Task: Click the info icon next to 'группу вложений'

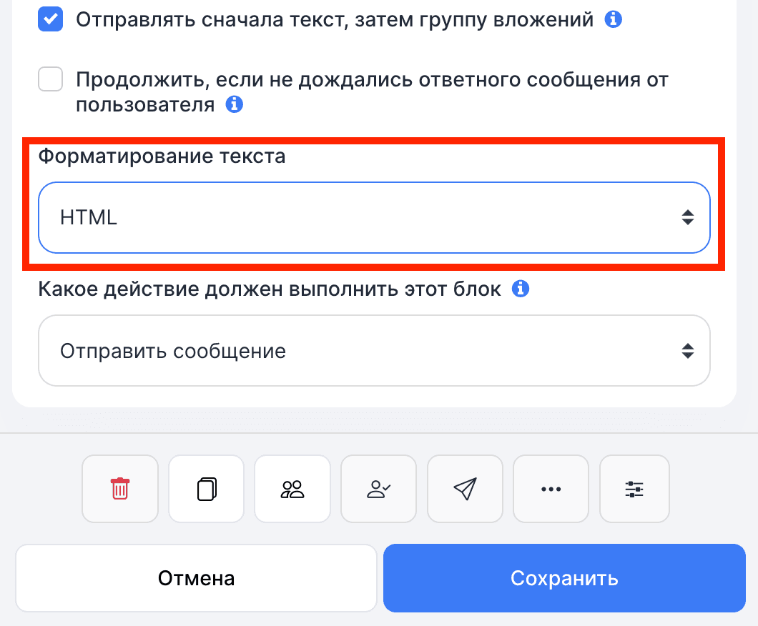Action: click(614, 19)
